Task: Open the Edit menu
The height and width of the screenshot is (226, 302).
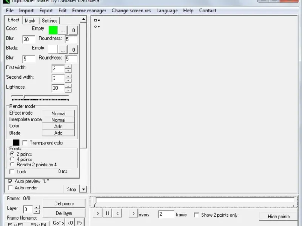Action: coord(62,11)
